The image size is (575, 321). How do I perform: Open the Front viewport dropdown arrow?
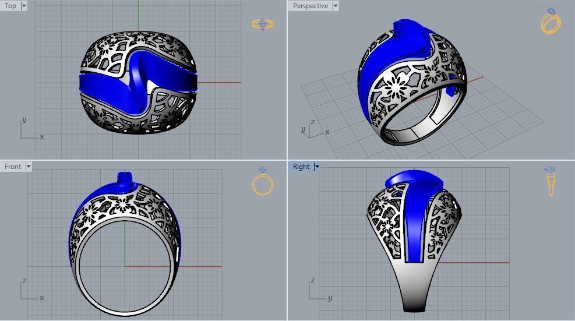point(29,167)
